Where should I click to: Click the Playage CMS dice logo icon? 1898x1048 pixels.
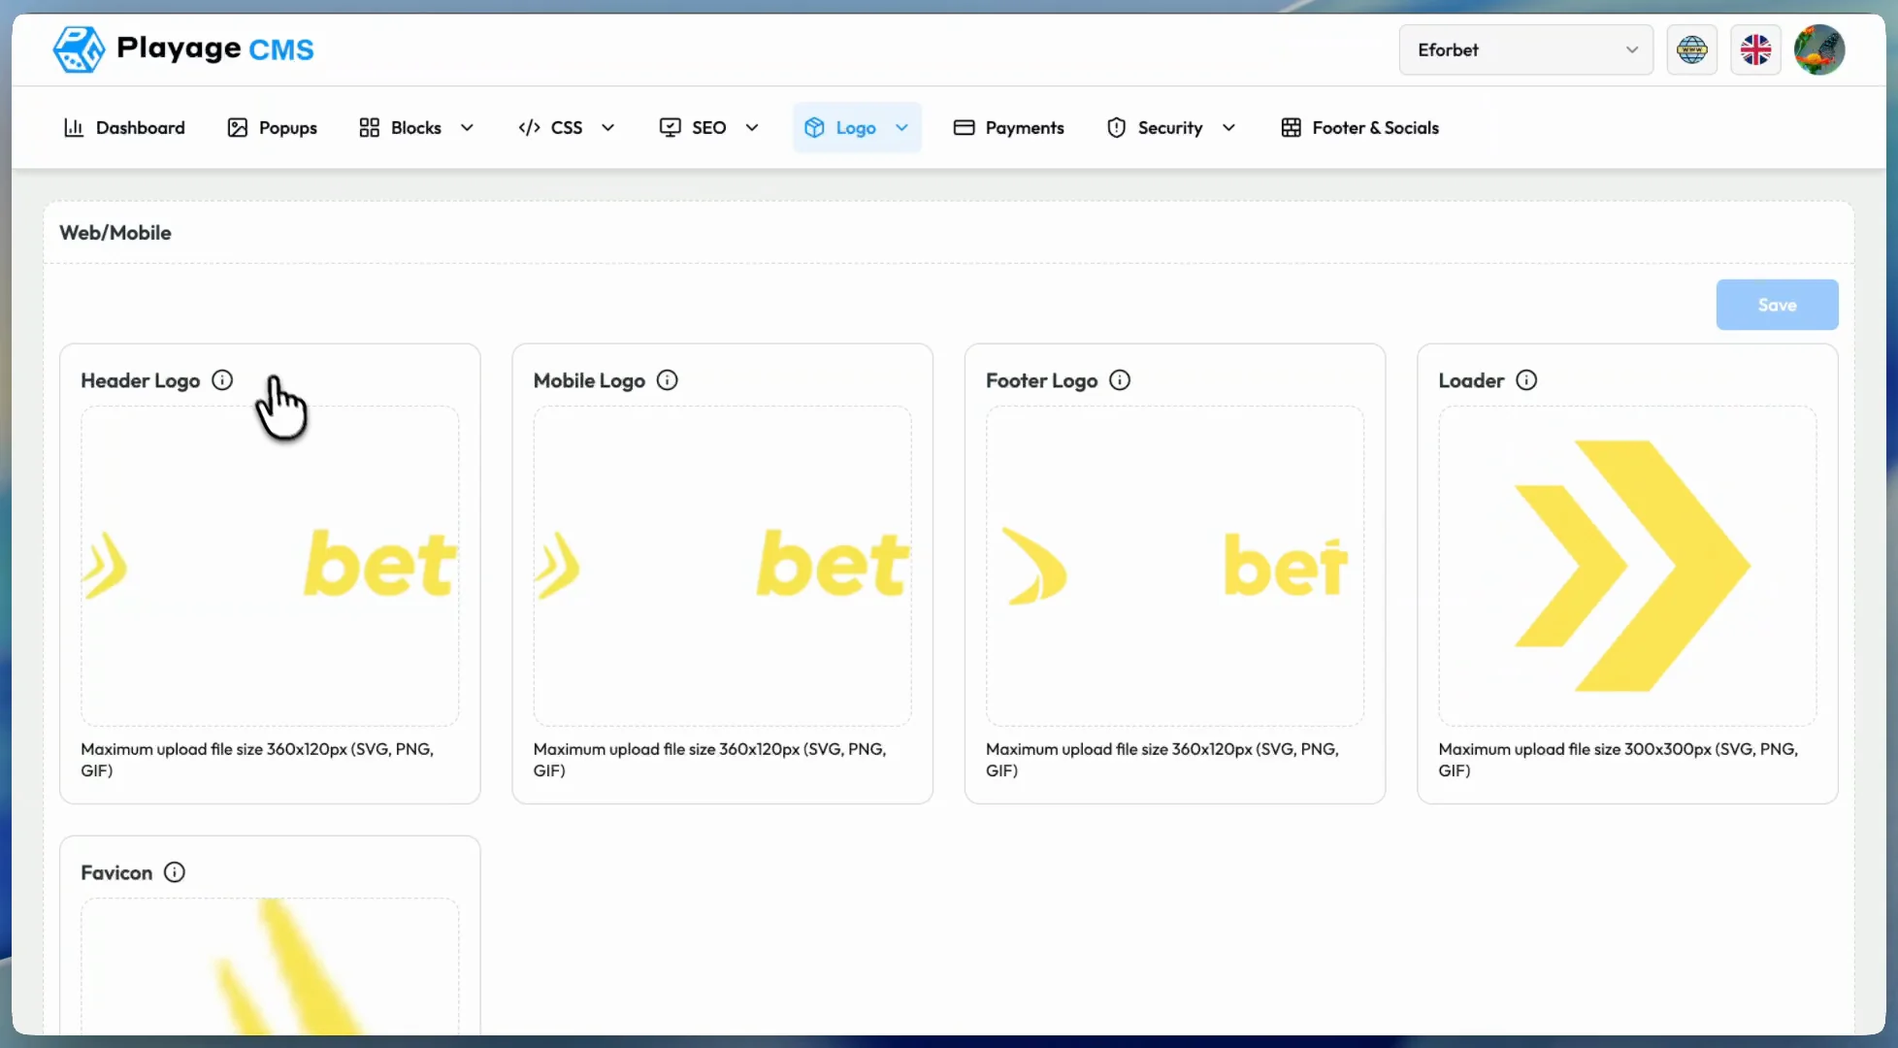(x=79, y=49)
